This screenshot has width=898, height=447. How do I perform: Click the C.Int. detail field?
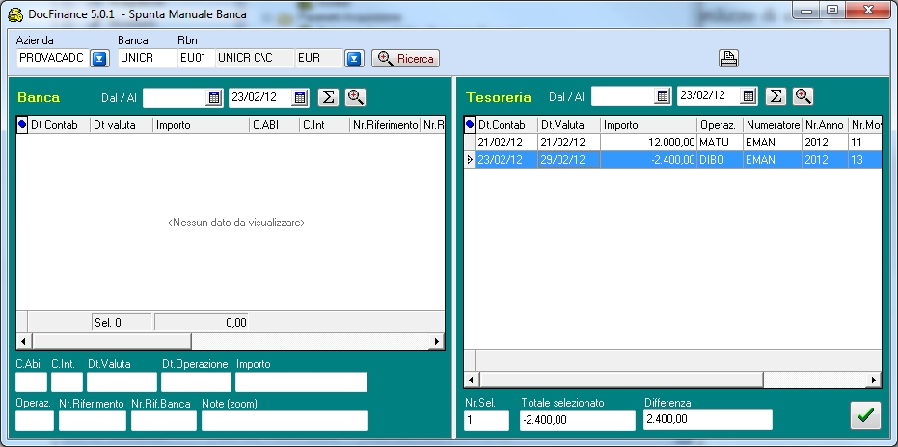pos(67,382)
